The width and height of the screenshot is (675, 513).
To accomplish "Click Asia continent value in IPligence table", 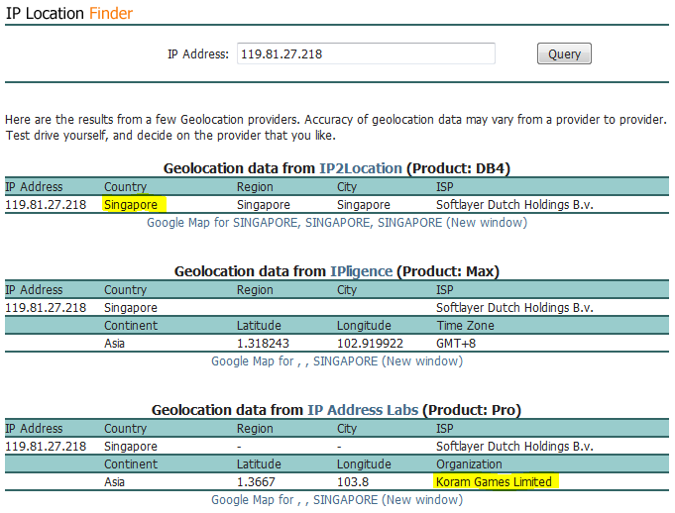I will pyautogui.click(x=114, y=344).
